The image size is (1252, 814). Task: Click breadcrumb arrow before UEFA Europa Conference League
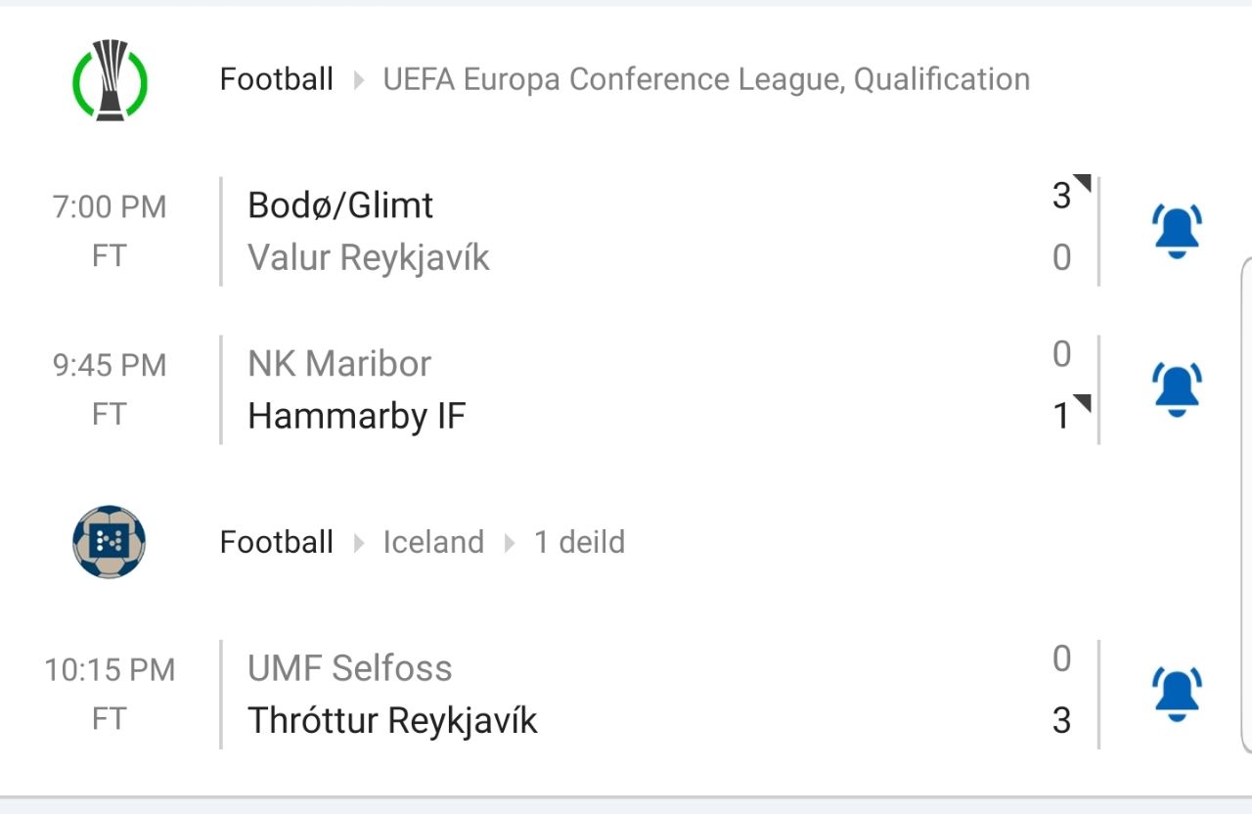[x=359, y=80]
